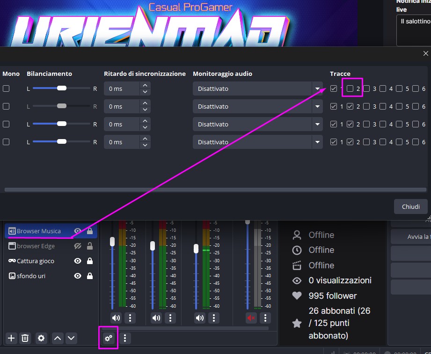
Task: Enable track 2 in first row
Action: [350, 88]
